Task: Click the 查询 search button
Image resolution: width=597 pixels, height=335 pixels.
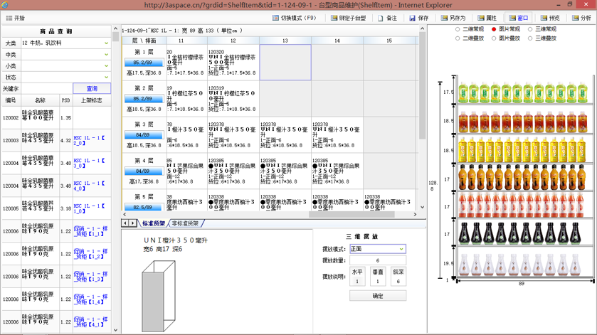Action: 92,89
